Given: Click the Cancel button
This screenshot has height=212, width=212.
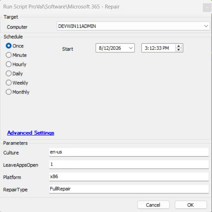Looking at the screenshot, I should coord(153,205).
